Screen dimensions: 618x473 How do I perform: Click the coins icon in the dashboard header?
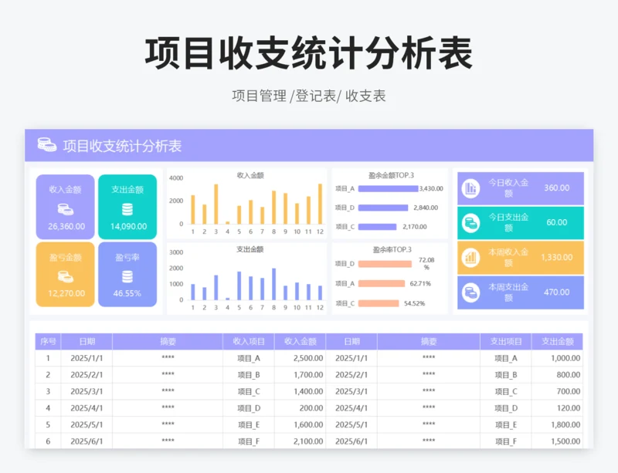coord(47,144)
